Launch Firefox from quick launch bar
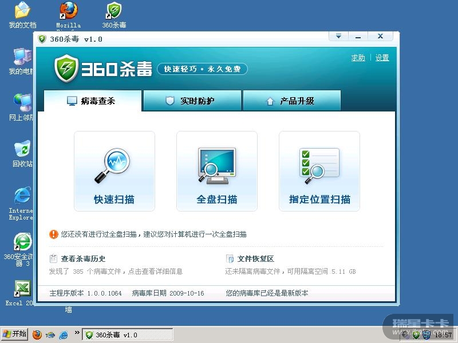 [x=37, y=334]
